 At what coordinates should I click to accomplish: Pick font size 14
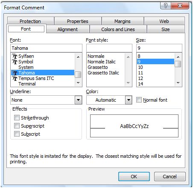click(x=155, y=84)
